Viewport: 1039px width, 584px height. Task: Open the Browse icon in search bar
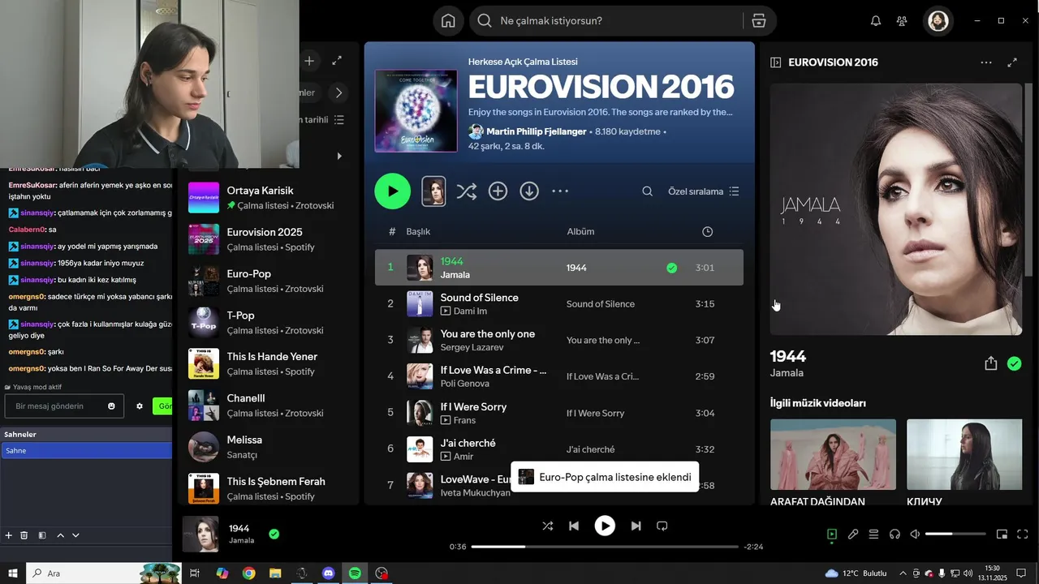click(759, 21)
